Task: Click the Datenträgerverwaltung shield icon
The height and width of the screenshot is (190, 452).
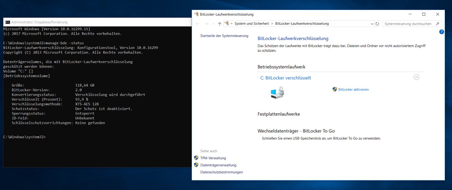Action: tap(196, 165)
